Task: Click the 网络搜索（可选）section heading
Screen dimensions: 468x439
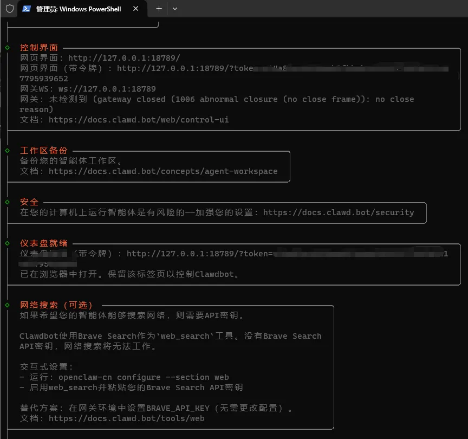Action: (x=56, y=305)
